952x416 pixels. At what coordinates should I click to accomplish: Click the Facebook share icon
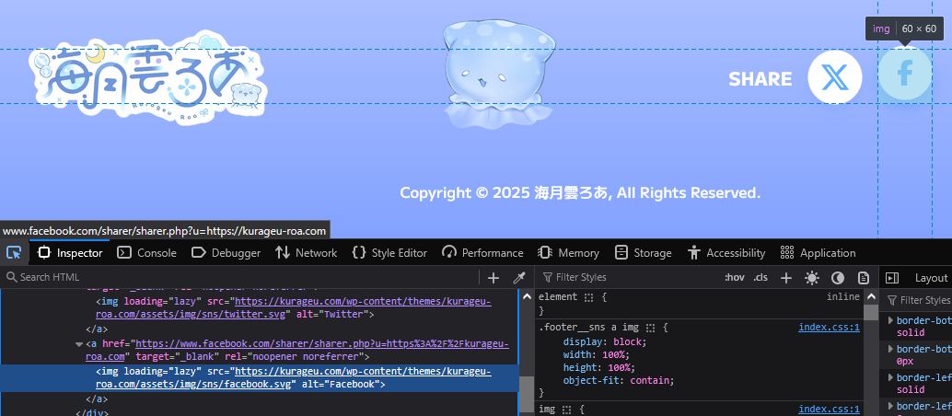click(905, 74)
